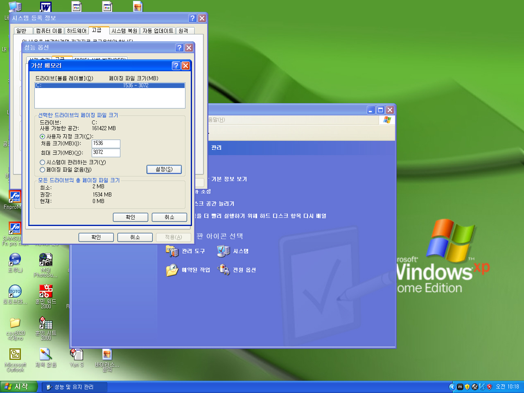Open the 시스템 icon in Control Panel

224,251
